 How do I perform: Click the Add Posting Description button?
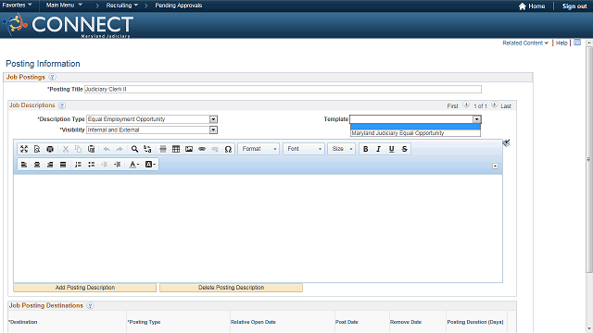(x=84, y=288)
